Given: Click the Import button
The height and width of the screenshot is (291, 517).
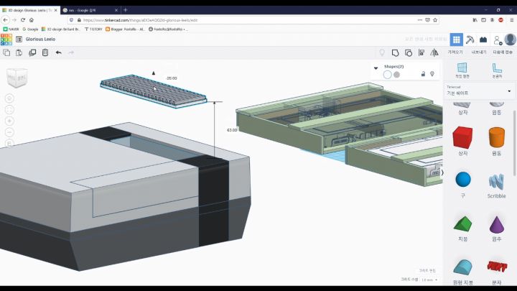Looking at the screenshot, I should (455, 52).
